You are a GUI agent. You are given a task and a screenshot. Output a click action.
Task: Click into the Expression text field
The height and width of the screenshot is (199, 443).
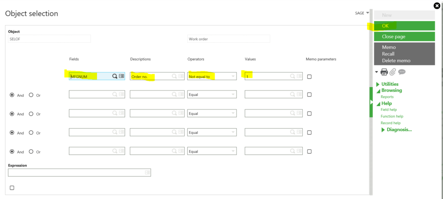[76, 172]
